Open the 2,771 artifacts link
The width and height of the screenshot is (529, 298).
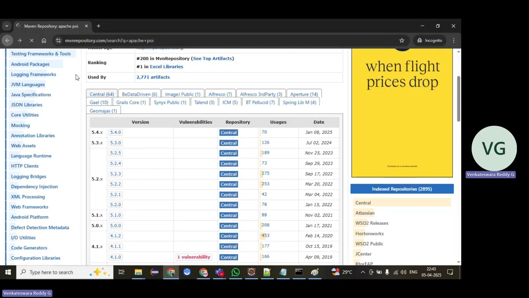(153, 77)
